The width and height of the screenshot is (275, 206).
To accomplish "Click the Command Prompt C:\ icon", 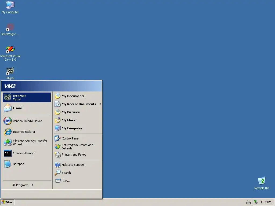I will [x=8, y=153].
